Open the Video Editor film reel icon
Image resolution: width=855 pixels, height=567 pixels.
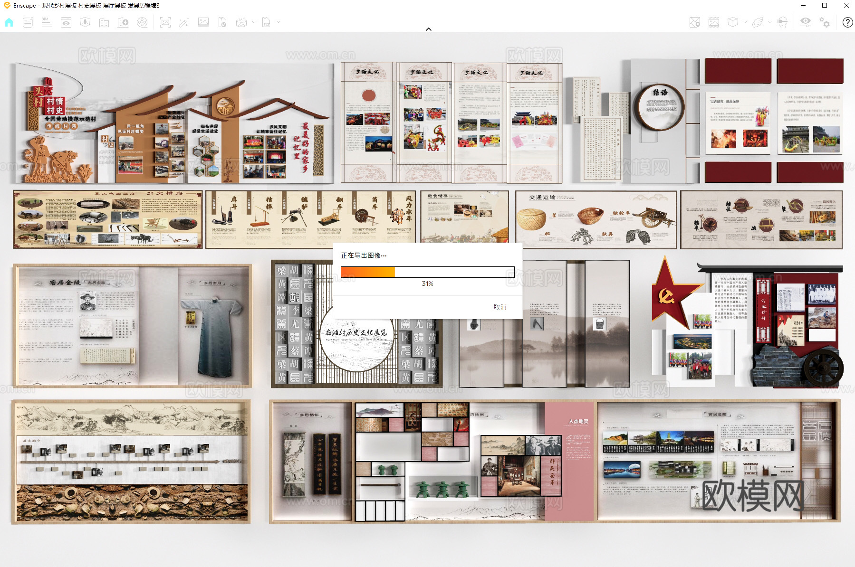[142, 22]
